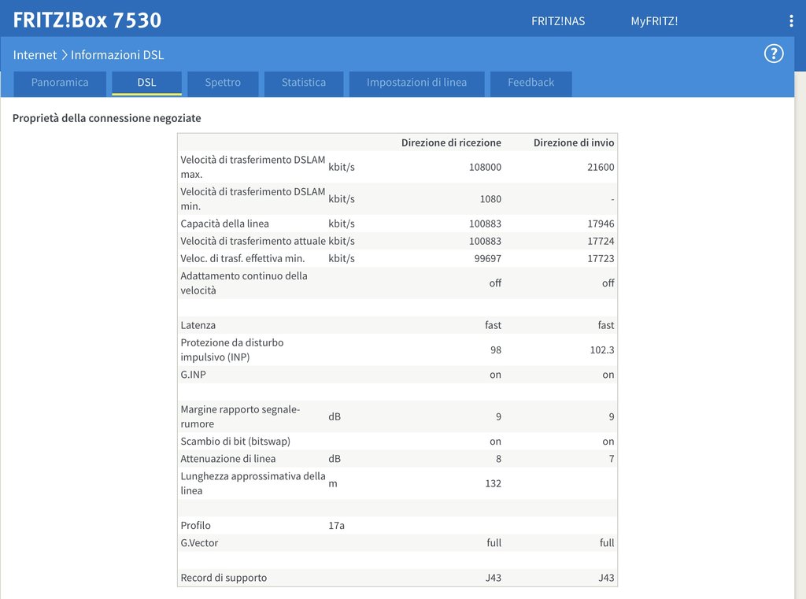Show the Statistica tab
This screenshot has height=599, width=806.
click(x=303, y=83)
